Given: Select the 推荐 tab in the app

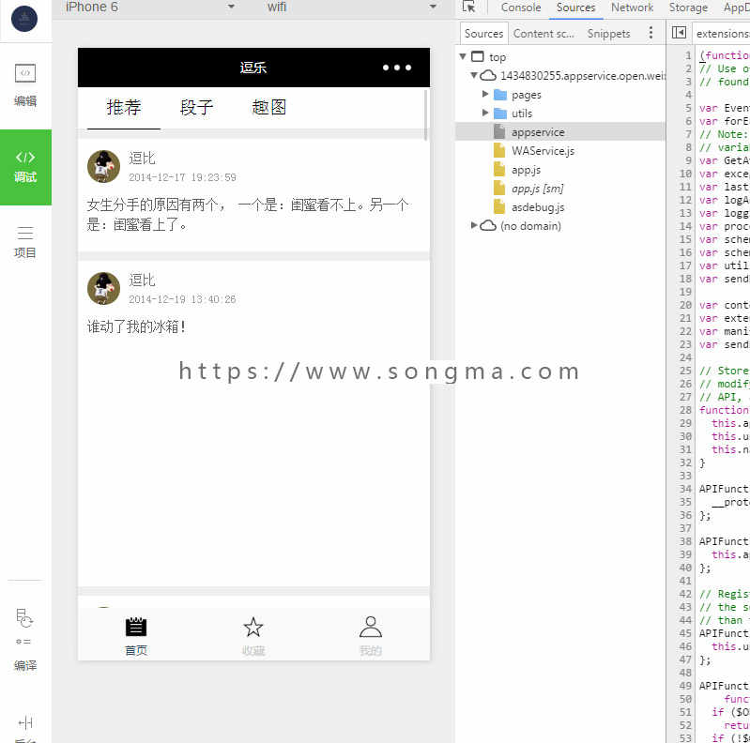Looking at the screenshot, I should pos(123,108).
